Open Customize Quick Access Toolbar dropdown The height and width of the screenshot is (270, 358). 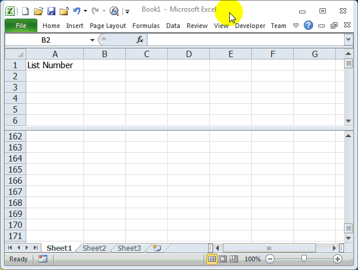click(128, 11)
